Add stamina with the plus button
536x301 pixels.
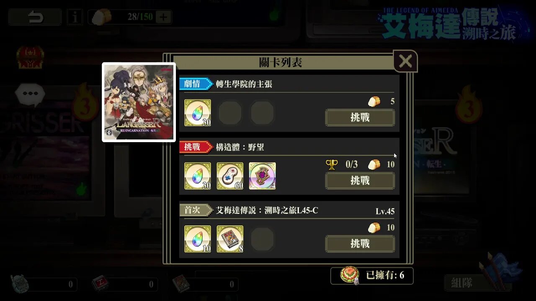click(163, 17)
